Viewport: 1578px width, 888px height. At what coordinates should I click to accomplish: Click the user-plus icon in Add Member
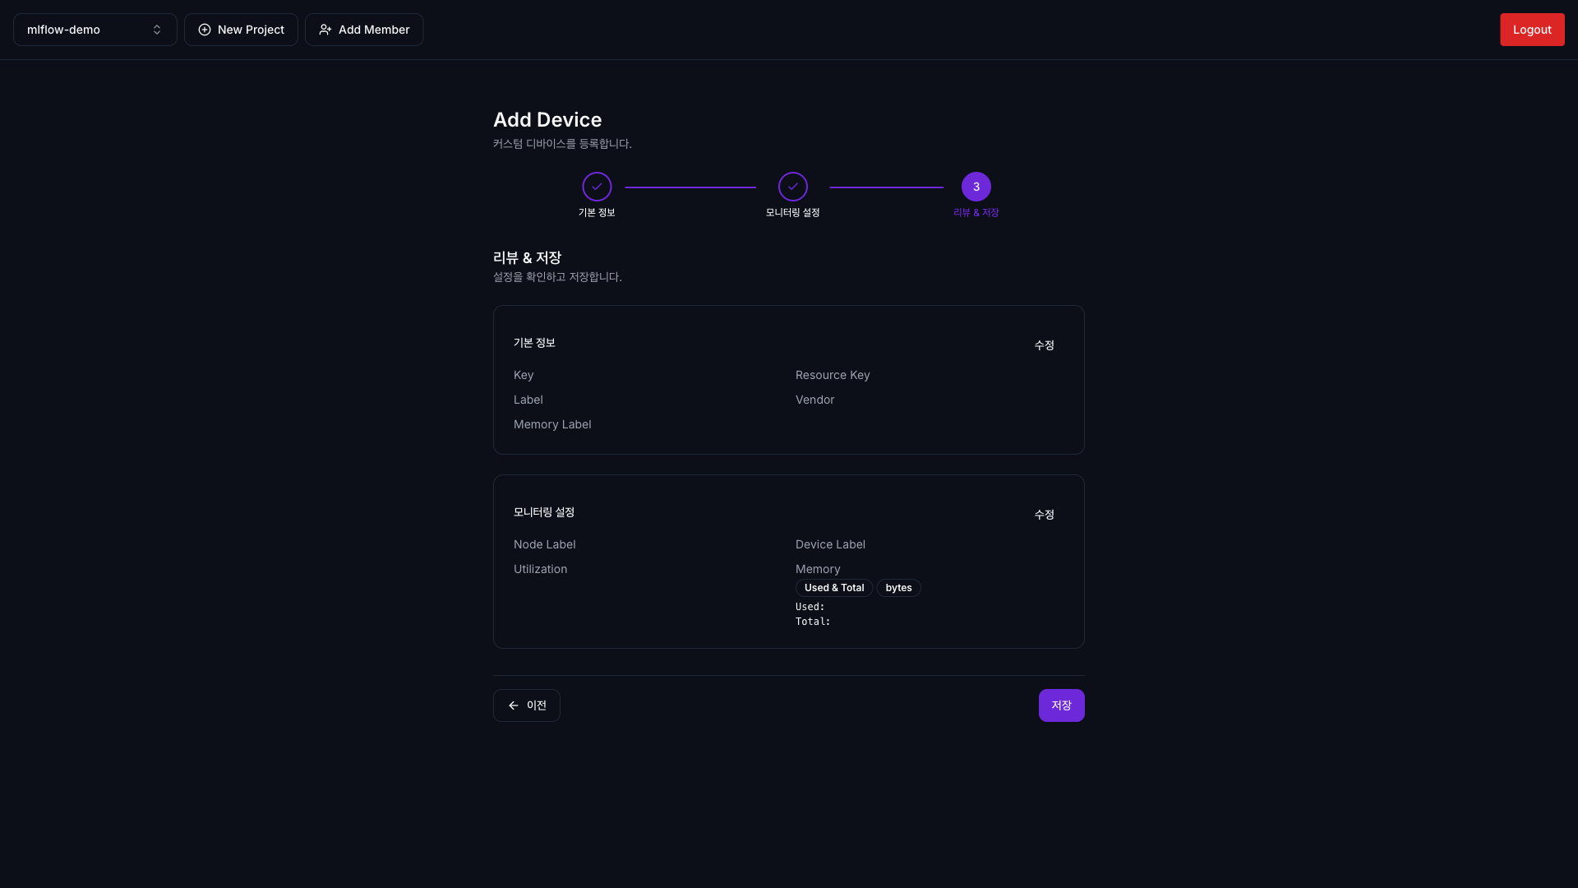coord(325,30)
